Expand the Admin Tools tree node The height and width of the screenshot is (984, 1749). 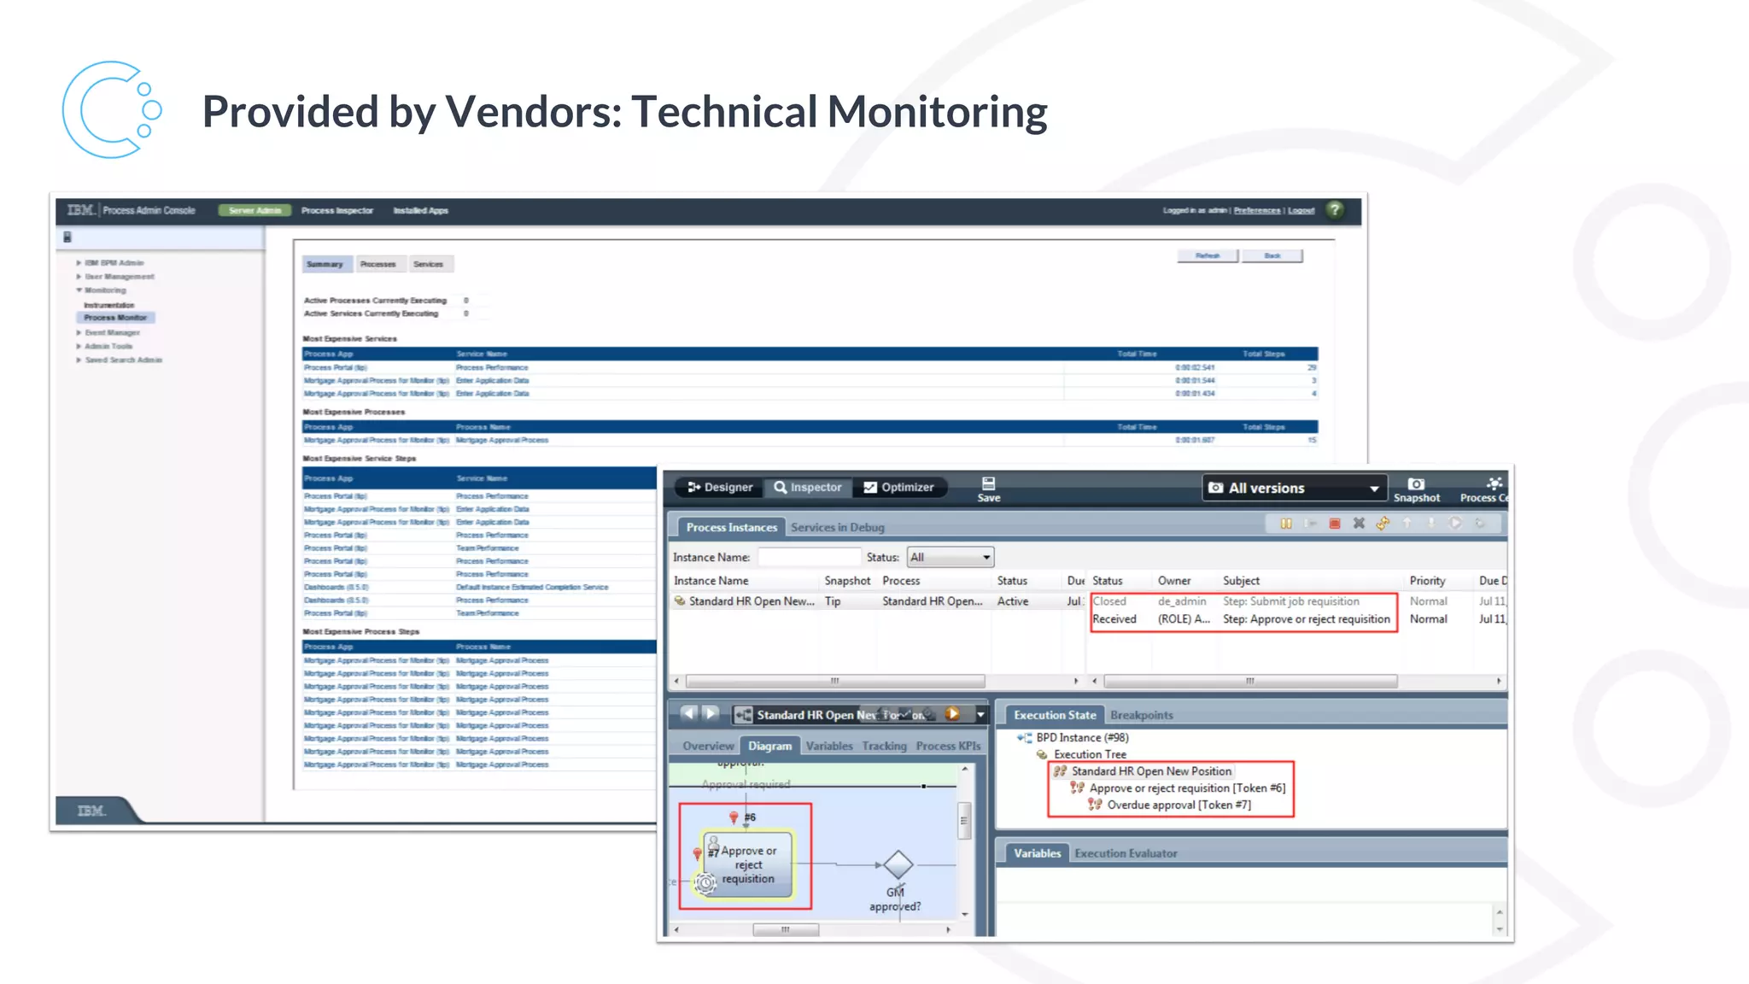point(79,347)
